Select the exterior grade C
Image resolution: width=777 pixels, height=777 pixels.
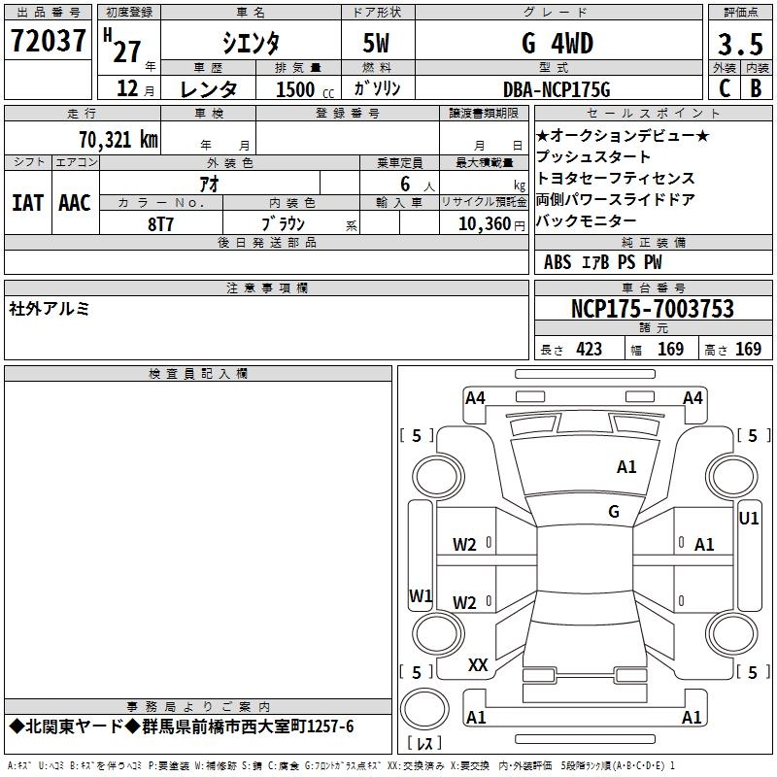(724, 88)
